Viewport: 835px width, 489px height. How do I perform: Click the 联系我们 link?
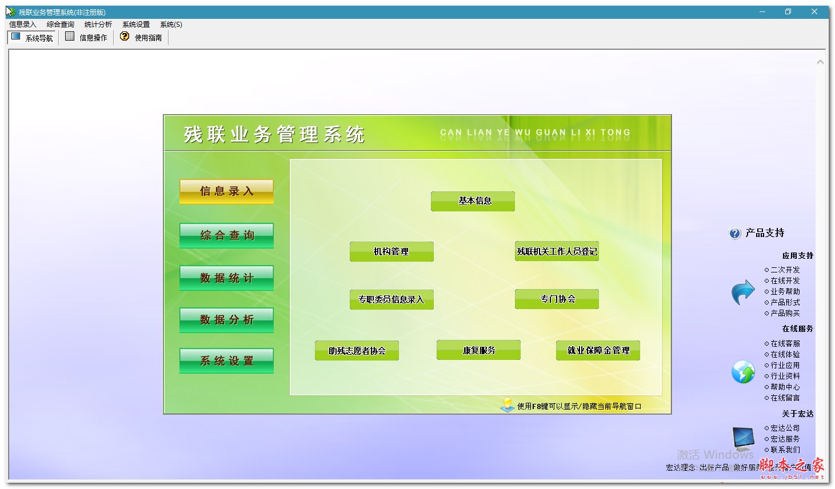(x=784, y=450)
